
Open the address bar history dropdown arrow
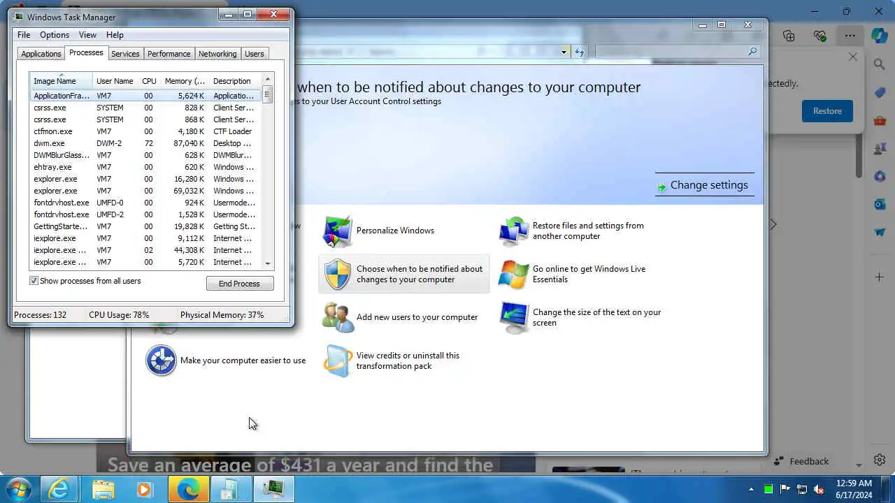point(564,52)
